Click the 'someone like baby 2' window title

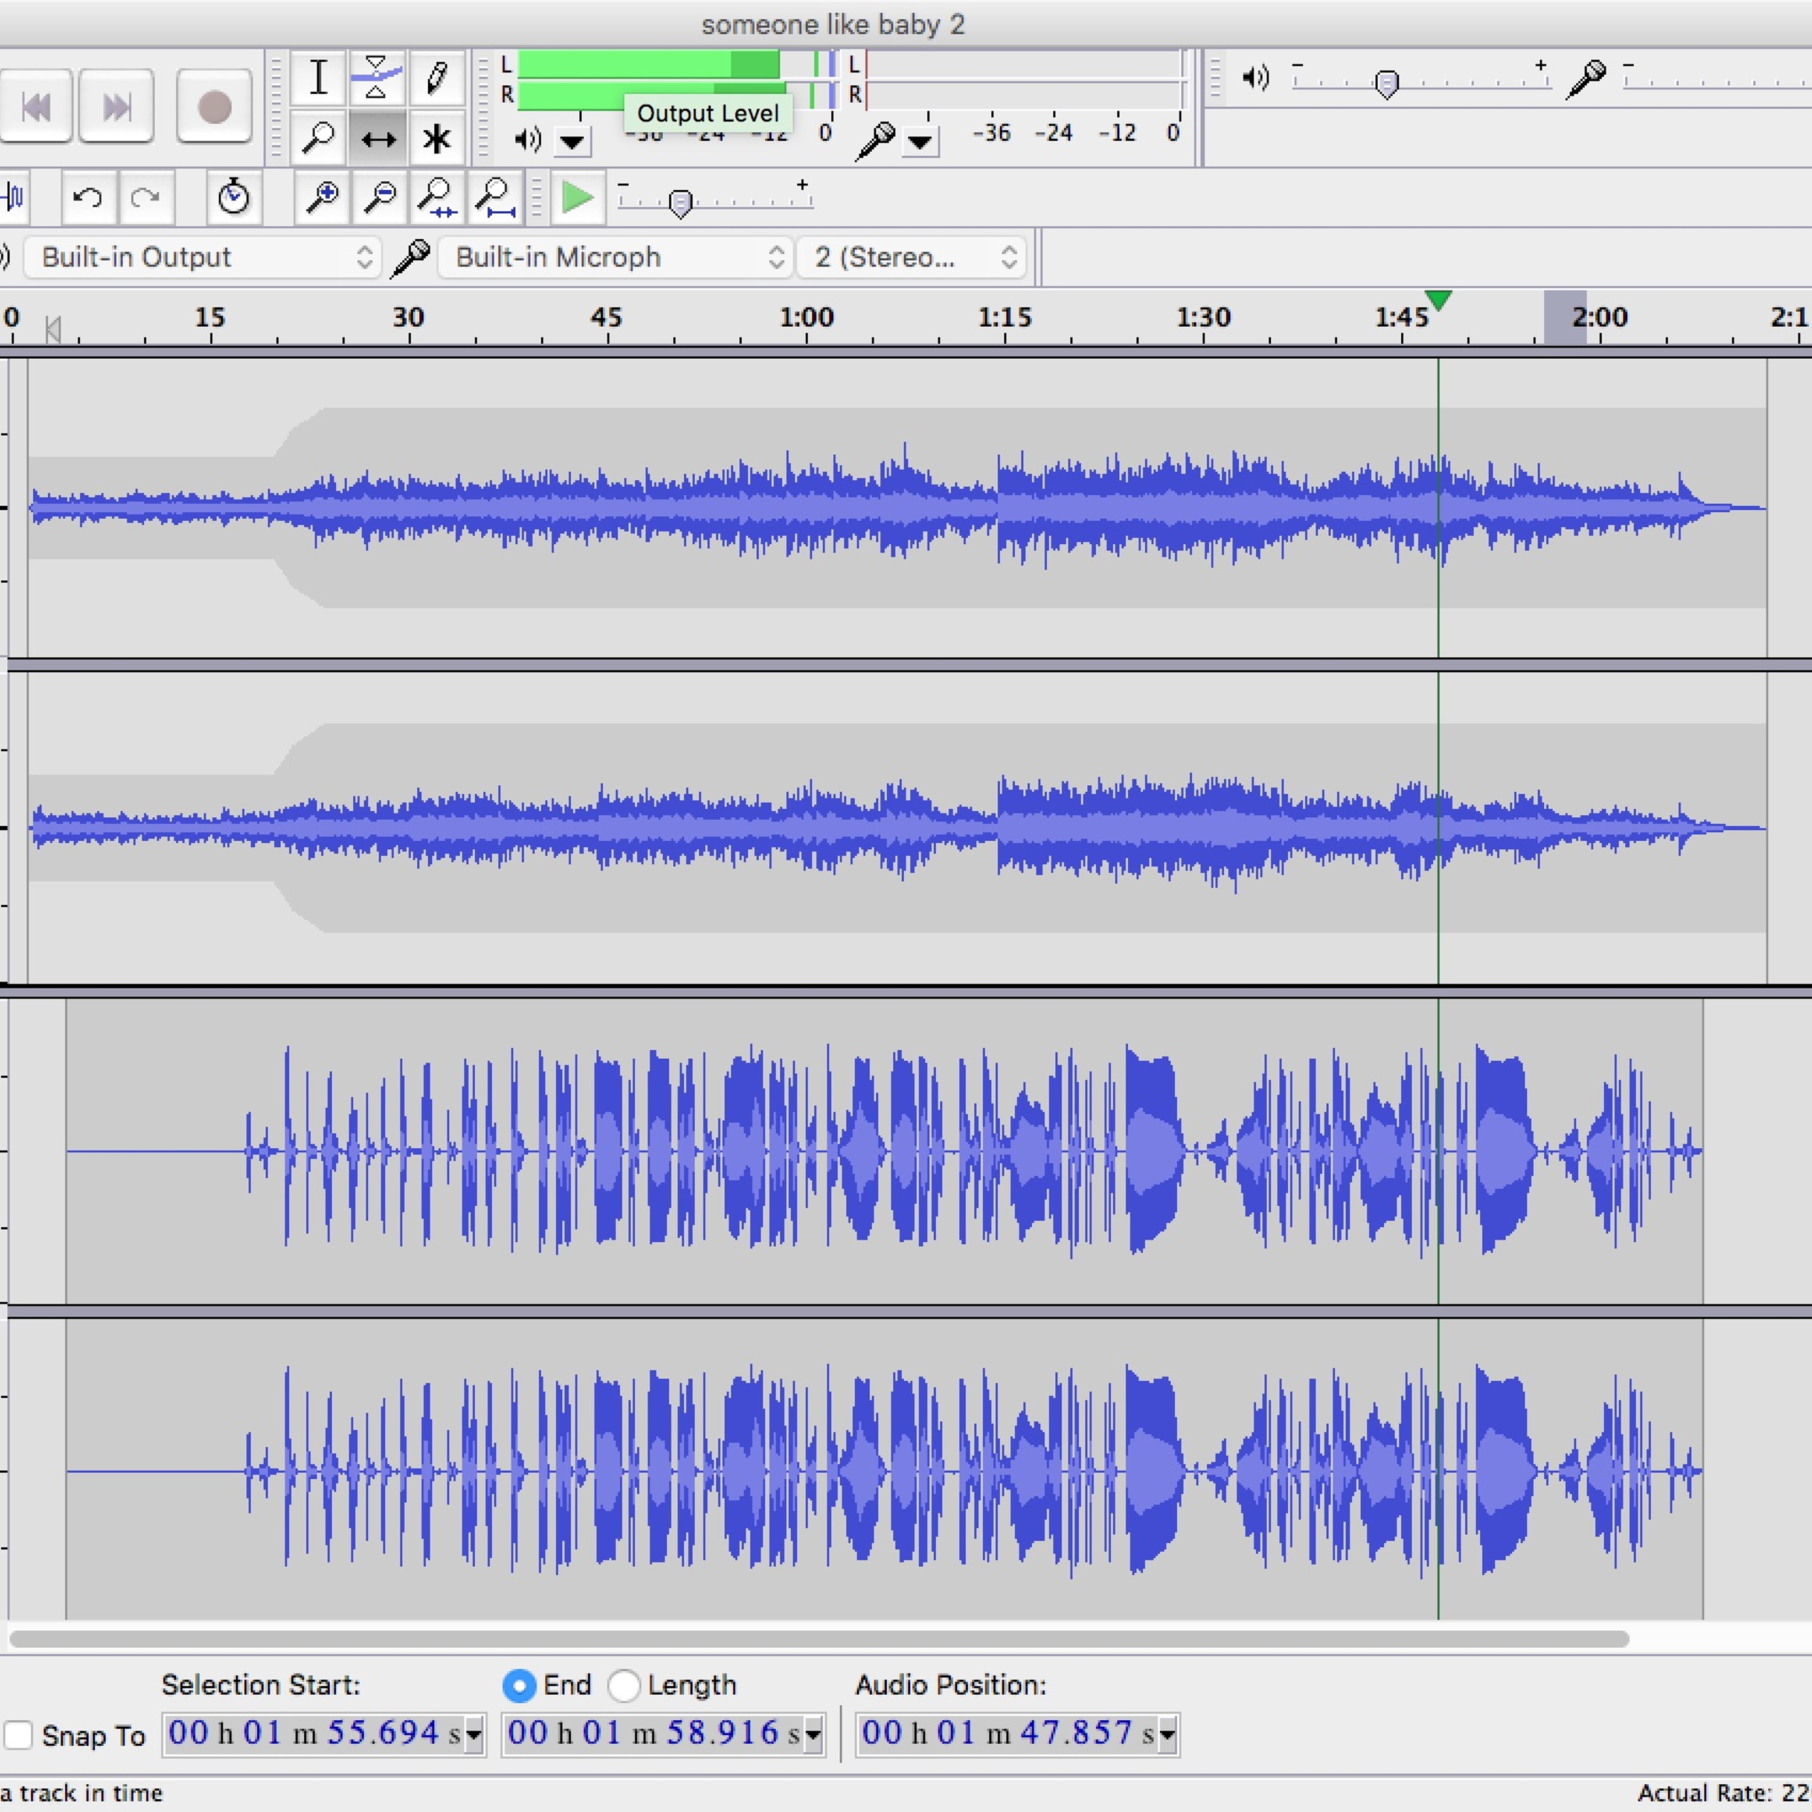(x=833, y=24)
